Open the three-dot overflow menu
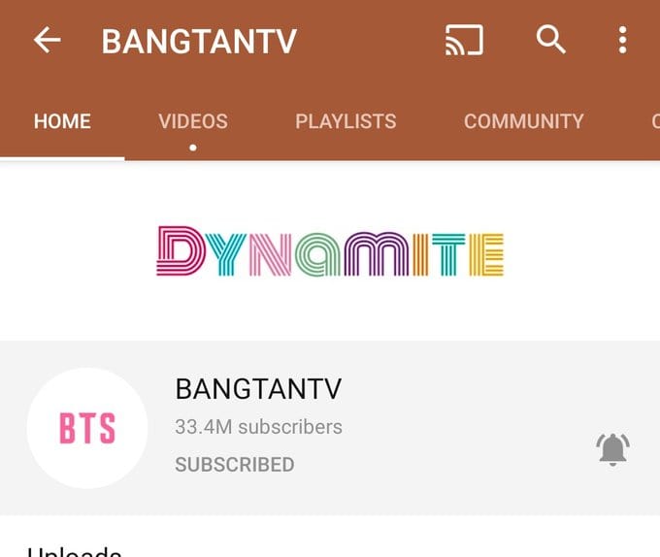Screen dimensions: 660x557 [623, 40]
